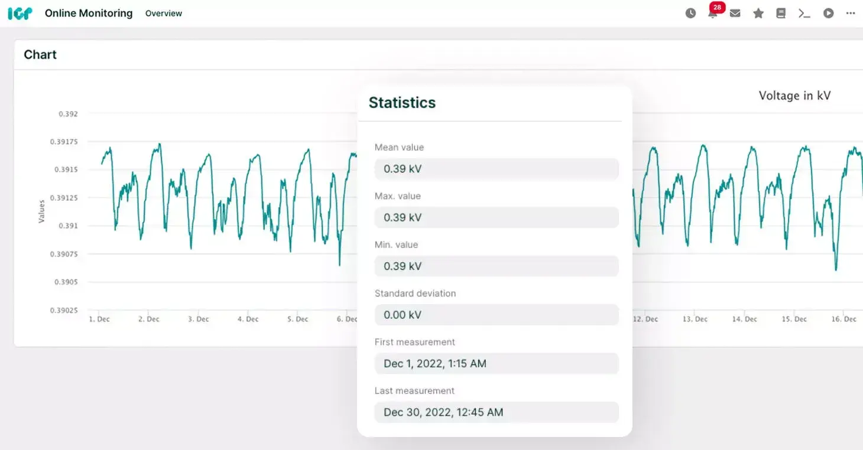Click the First measurement date field
This screenshot has width=863, height=450.
tap(497, 363)
